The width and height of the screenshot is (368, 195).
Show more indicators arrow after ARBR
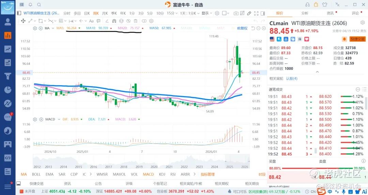pyautogui.click(x=194, y=174)
